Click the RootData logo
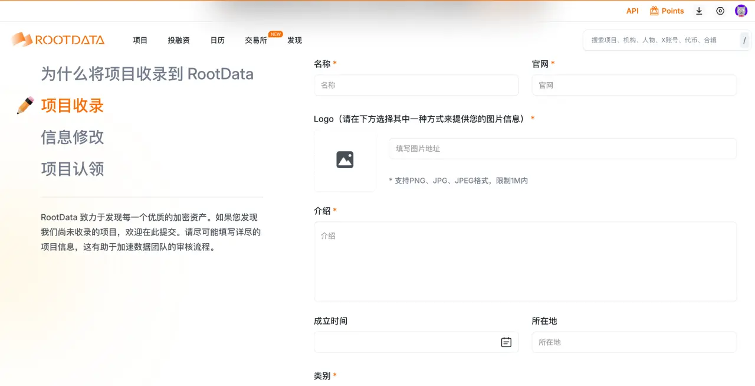 [x=58, y=40]
